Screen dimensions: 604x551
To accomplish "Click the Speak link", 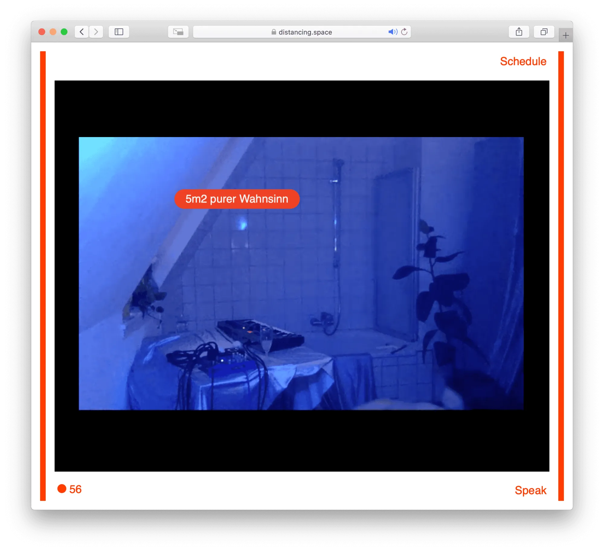I will point(530,490).
